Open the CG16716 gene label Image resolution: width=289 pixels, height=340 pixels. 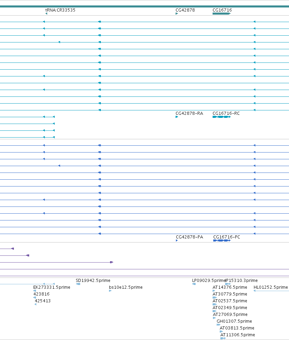pos(222,10)
